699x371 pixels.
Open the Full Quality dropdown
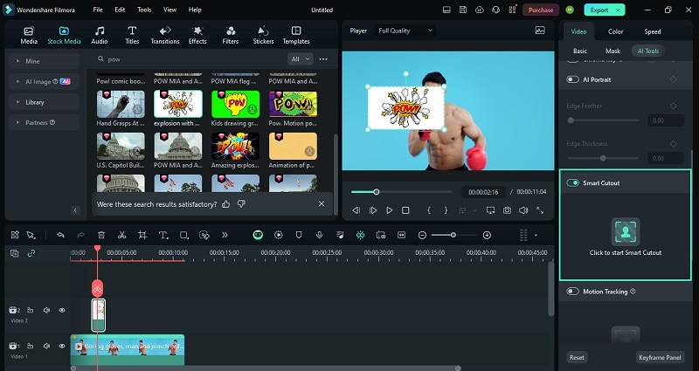point(405,31)
